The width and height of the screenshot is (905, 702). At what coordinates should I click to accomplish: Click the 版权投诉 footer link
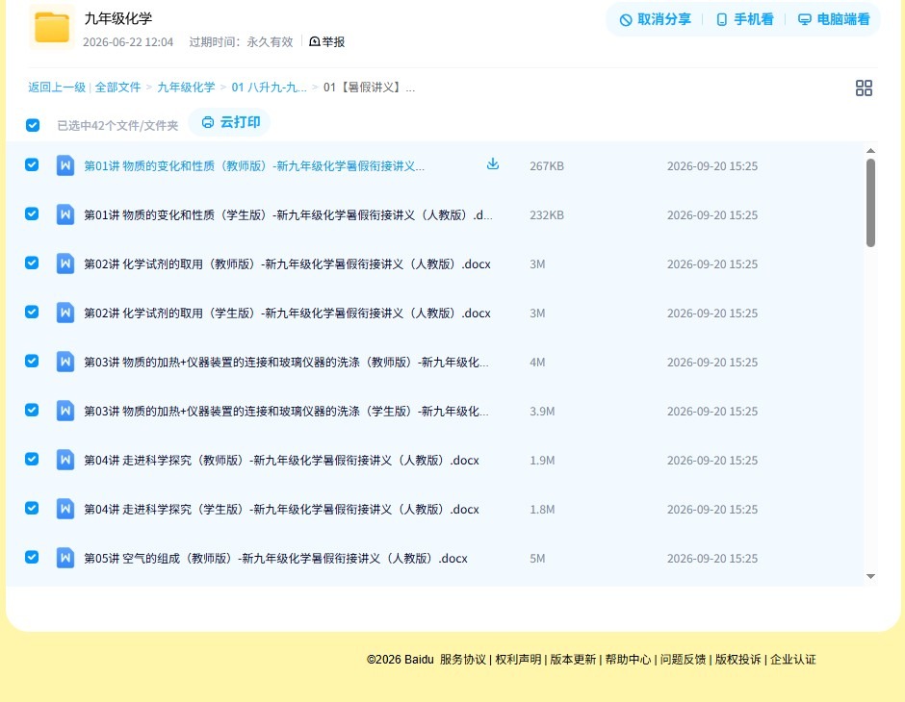(737, 659)
